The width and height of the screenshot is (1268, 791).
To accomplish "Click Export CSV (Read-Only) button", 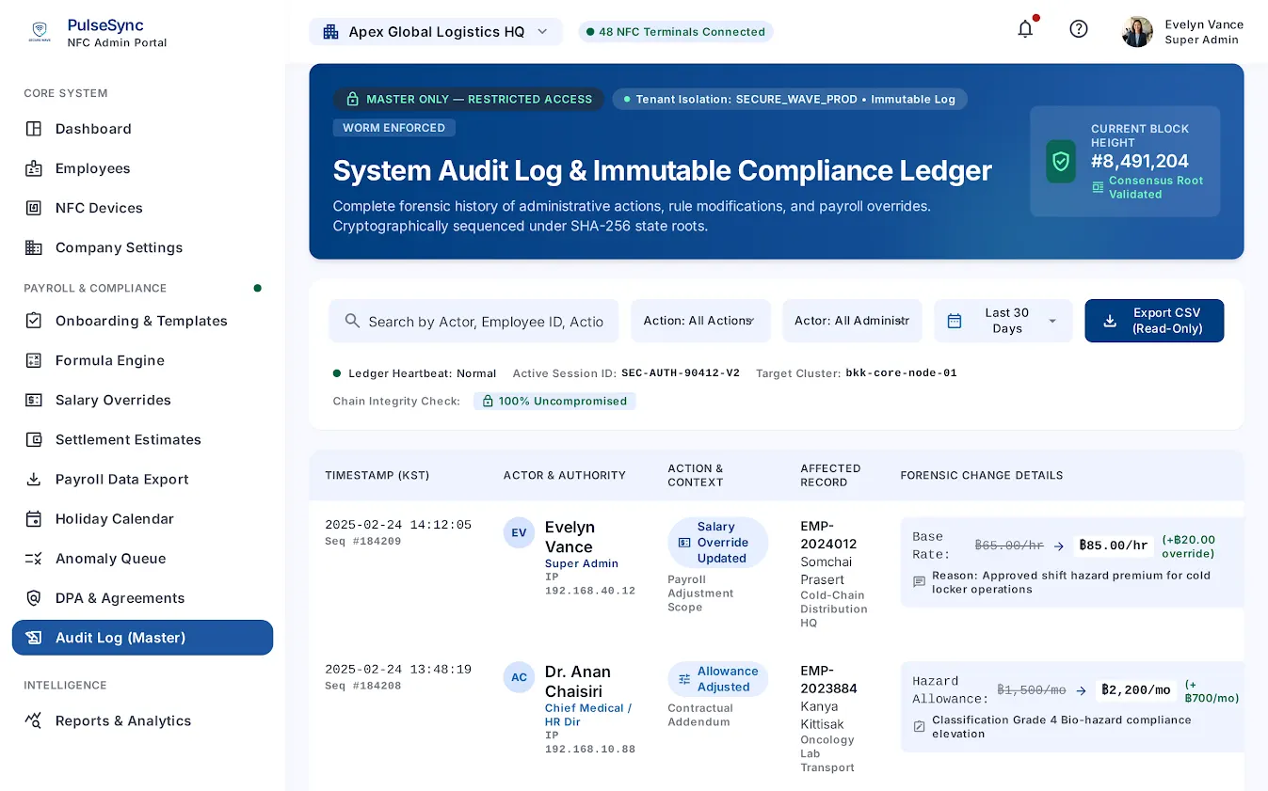I will point(1154,321).
